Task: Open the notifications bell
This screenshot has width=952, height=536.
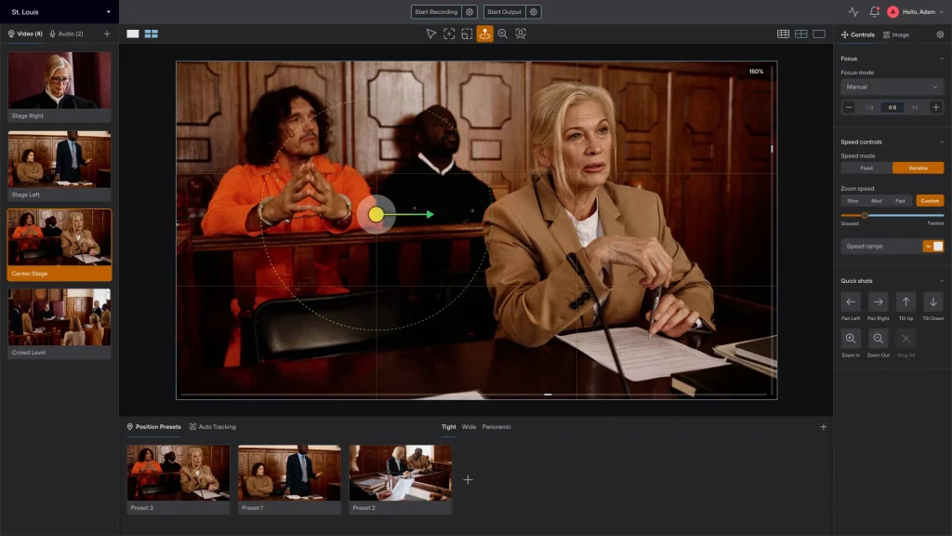Action: click(x=874, y=11)
